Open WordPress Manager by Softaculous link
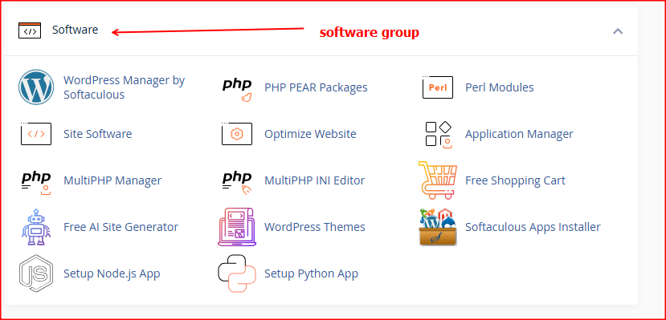 (x=124, y=87)
